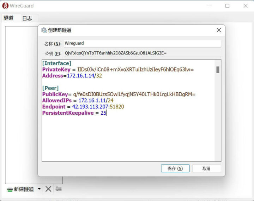Viewport: 254px width, 201px height.
Task: Click the Endpoint 42.193.113.207:51820 line
Action: (83, 107)
